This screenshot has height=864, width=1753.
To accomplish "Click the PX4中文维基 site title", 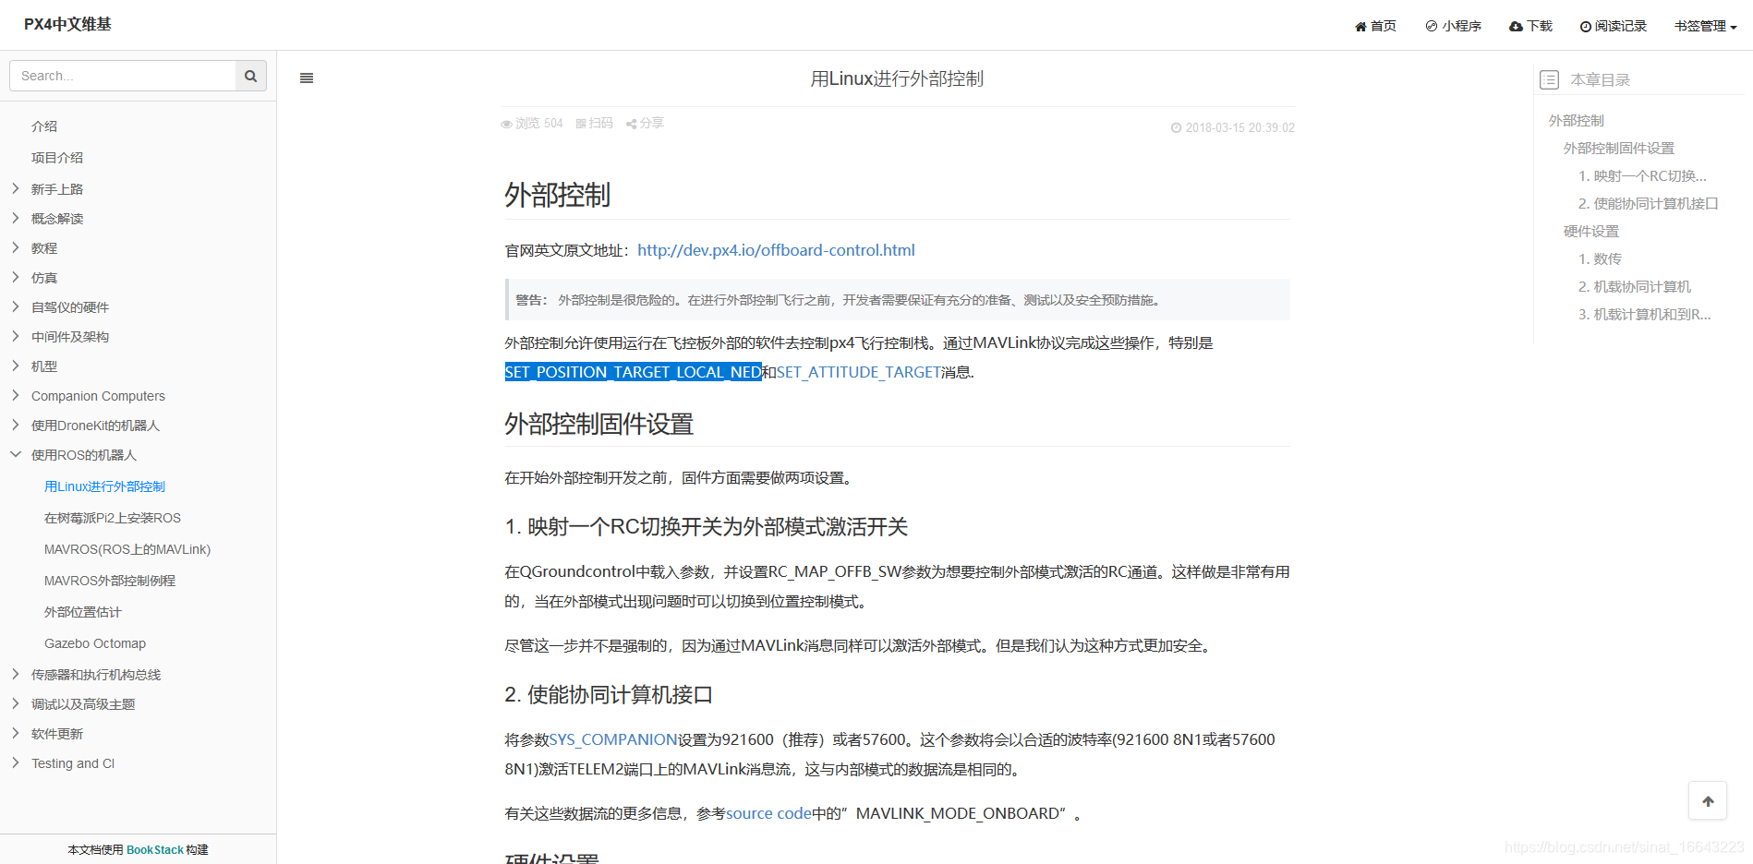I will pos(67,24).
